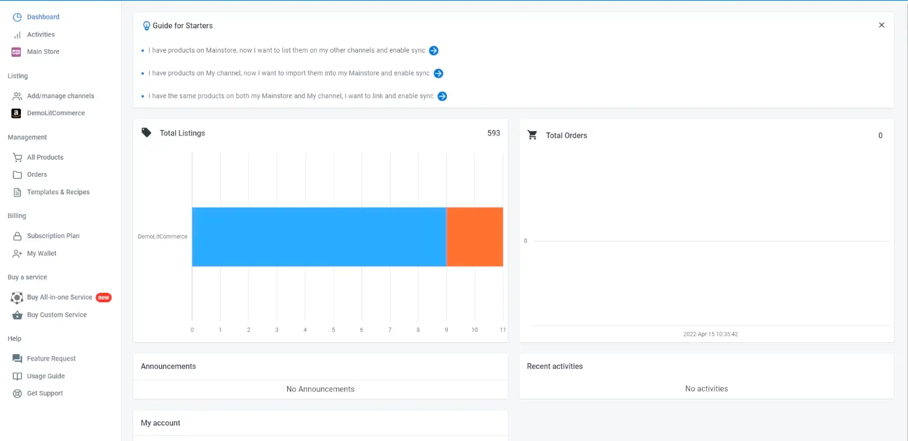
Task: Click the Subscription Plan lock icon
Action: click(17, 236)
